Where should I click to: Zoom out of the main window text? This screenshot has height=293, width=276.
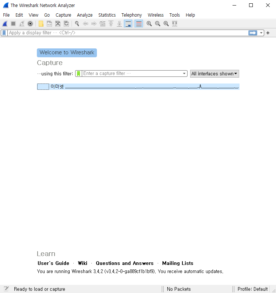click(x=158, y=24)
